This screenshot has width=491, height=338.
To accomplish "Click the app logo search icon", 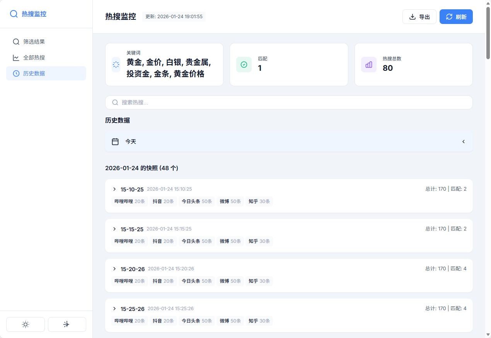I will (x=14, y=14).
